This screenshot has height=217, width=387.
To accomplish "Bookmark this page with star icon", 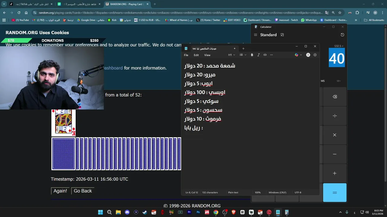I will click(x=340, y=13).
